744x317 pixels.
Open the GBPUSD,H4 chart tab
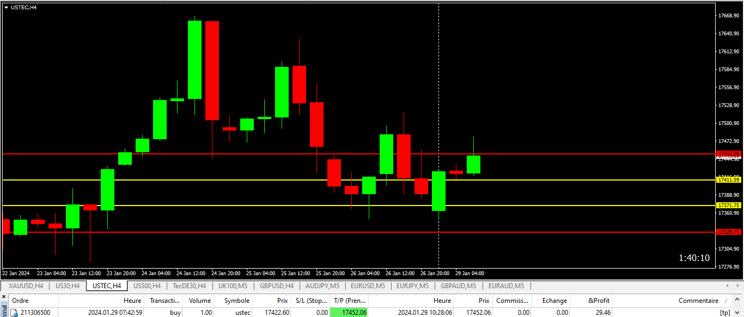277,286
